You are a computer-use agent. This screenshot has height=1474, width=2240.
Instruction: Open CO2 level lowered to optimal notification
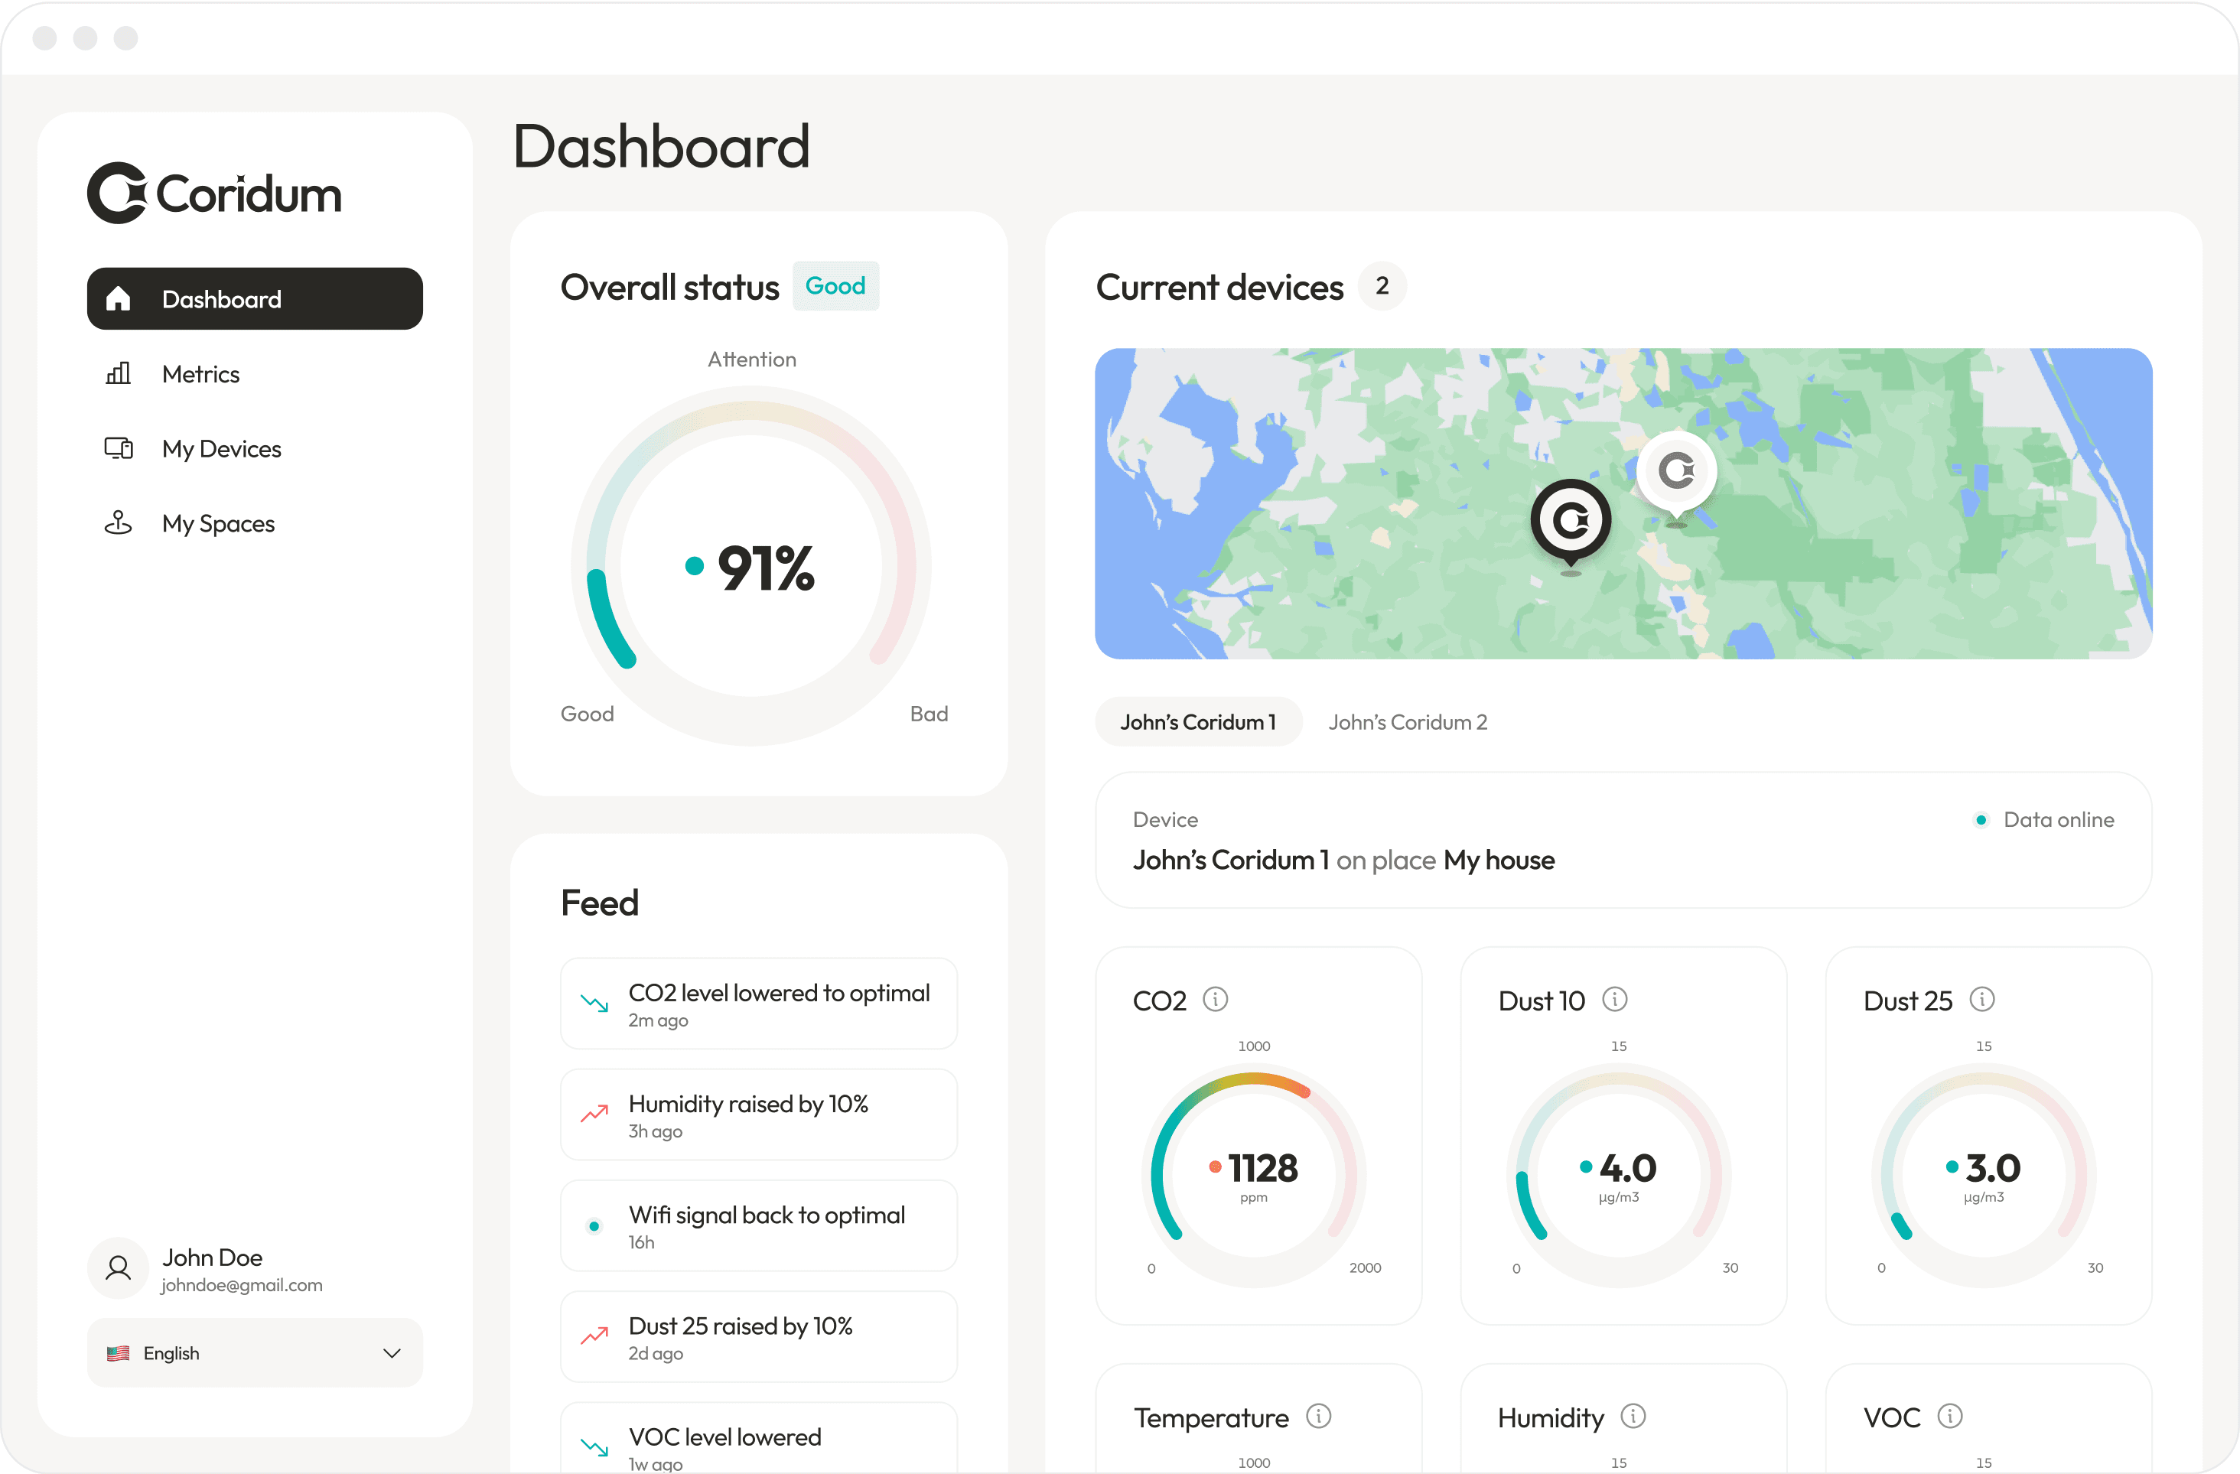pos(757,1004)
